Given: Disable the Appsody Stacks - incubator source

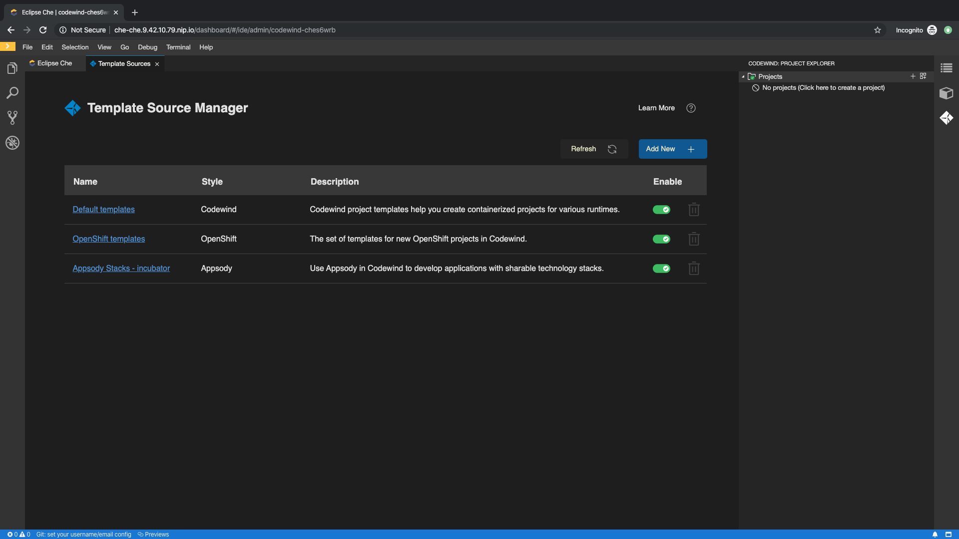Looking at the screenshot, I should (661, 269).
